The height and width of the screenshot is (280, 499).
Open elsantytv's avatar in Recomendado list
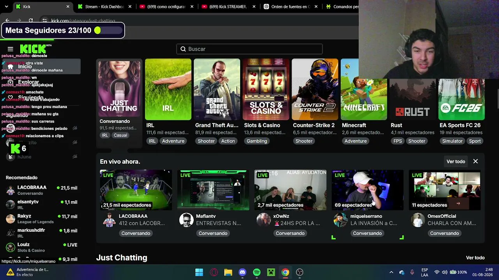tap(11, 205)
